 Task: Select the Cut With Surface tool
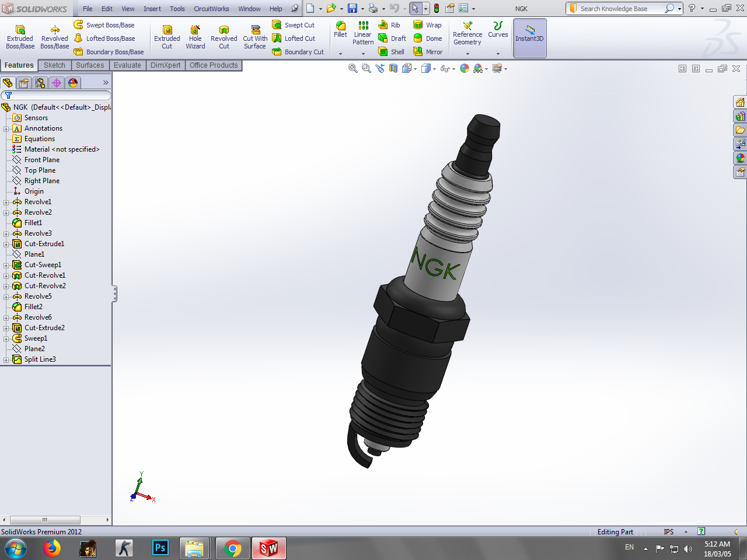[x=255, y=37]
